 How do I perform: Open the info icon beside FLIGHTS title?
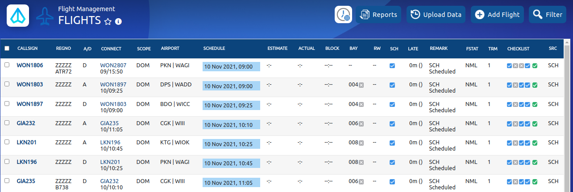[118, 21]
